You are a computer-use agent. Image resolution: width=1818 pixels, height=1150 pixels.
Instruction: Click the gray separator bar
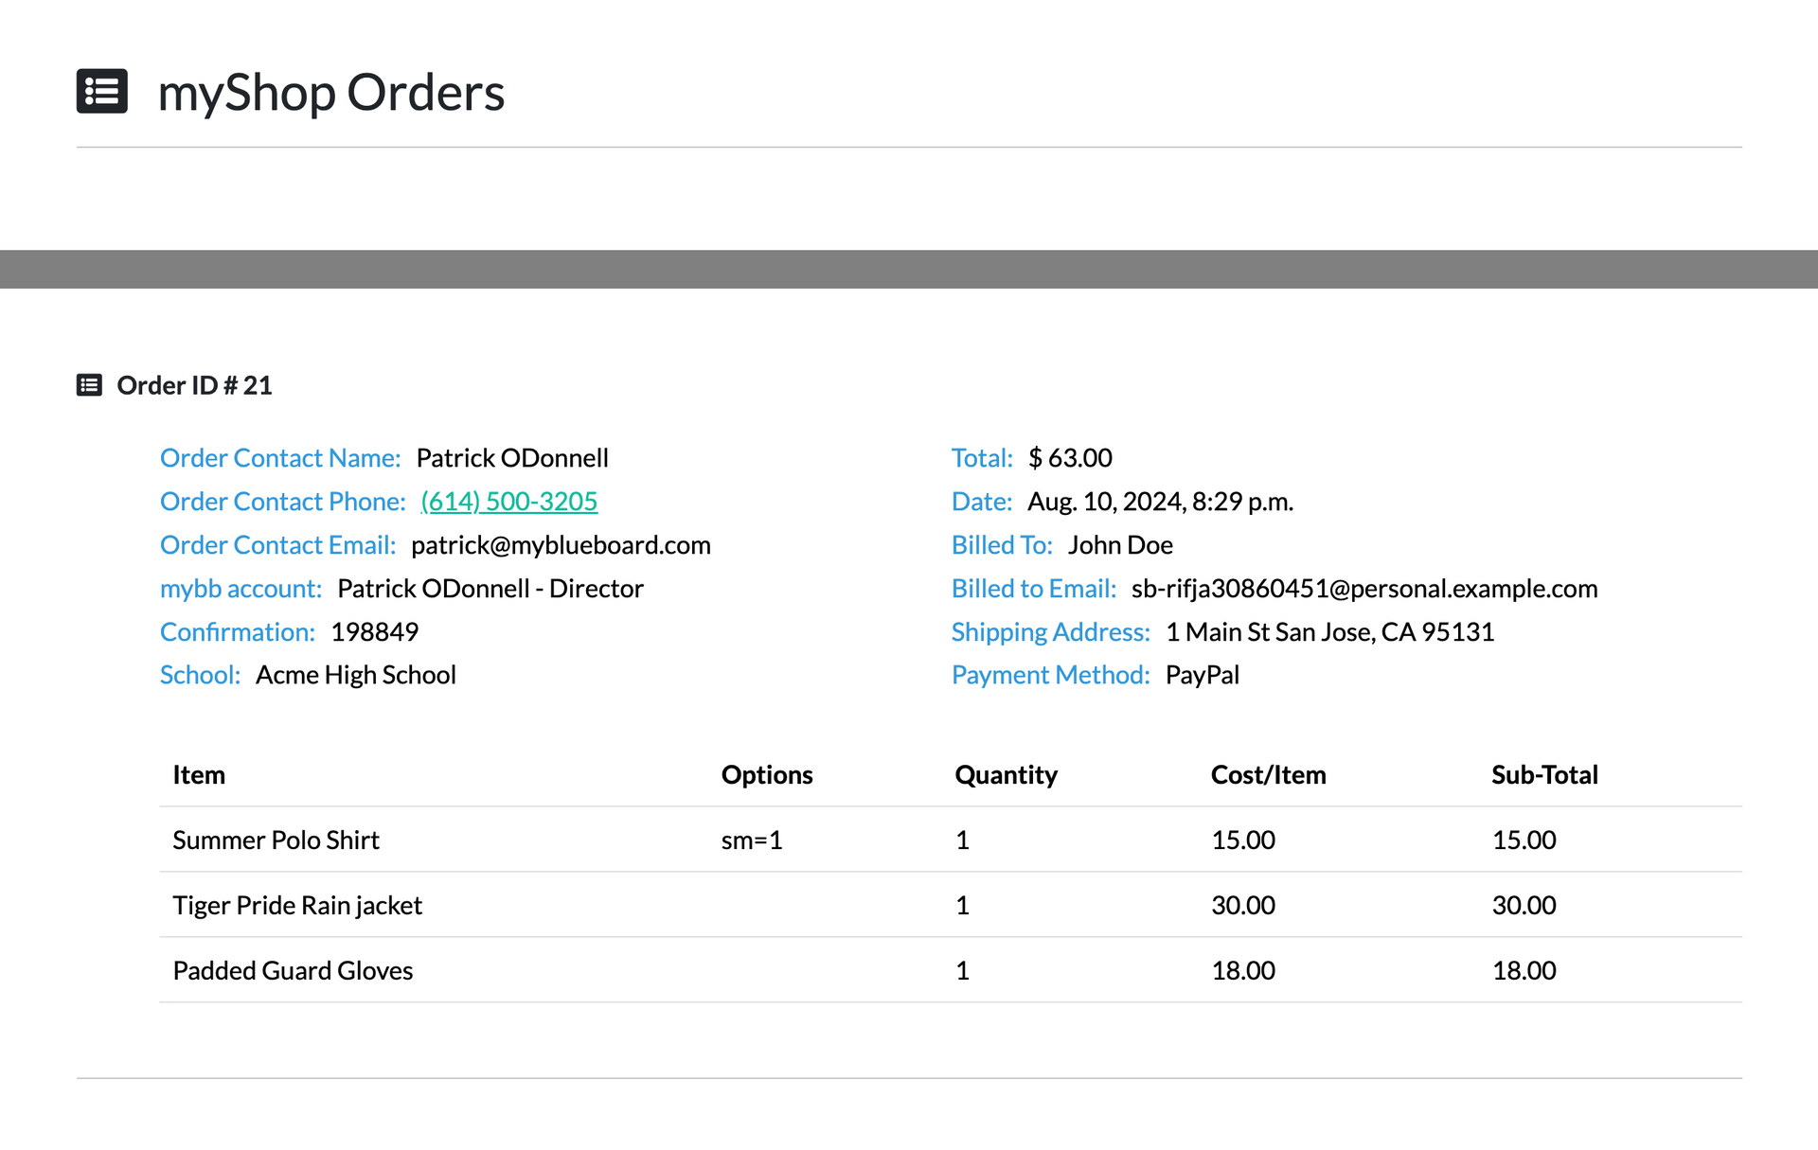click(909, 269)
